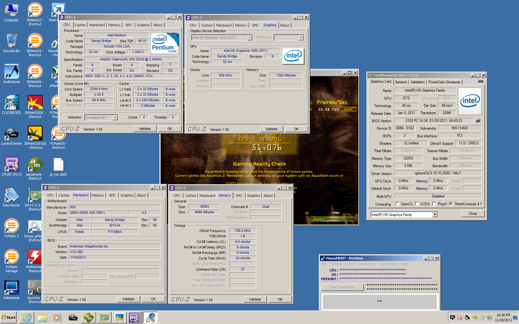Launch MSI ControlCenter desktop icon
Image resolution: width=519 pixels, height=324 pixels.
point(11,136)
